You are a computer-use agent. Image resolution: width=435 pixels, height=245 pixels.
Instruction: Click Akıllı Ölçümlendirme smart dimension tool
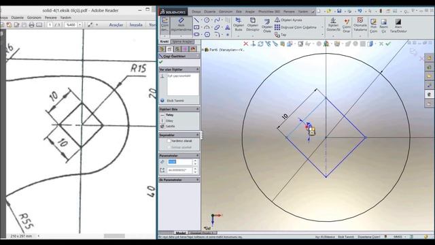coord(181,25)
